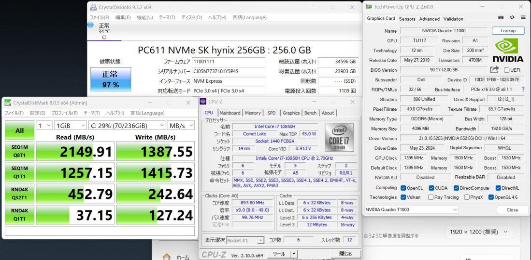Click the RND4K Q1T1 read bar 37.15
The image size is (531, 260).
[x=75, y=214]
